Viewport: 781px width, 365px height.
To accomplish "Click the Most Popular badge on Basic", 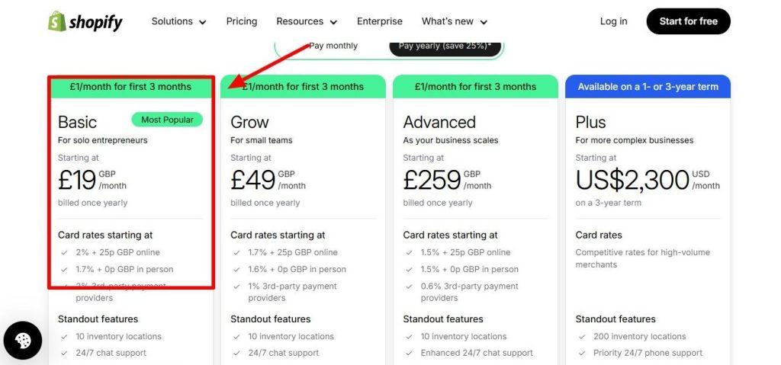I will click(167, 120).
